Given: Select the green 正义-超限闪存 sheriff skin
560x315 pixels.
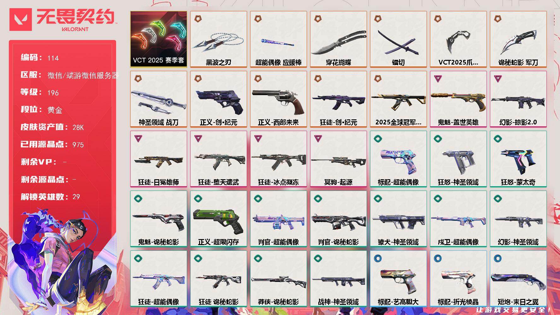Looking at the screenshot, I should (x=219, y=219).
